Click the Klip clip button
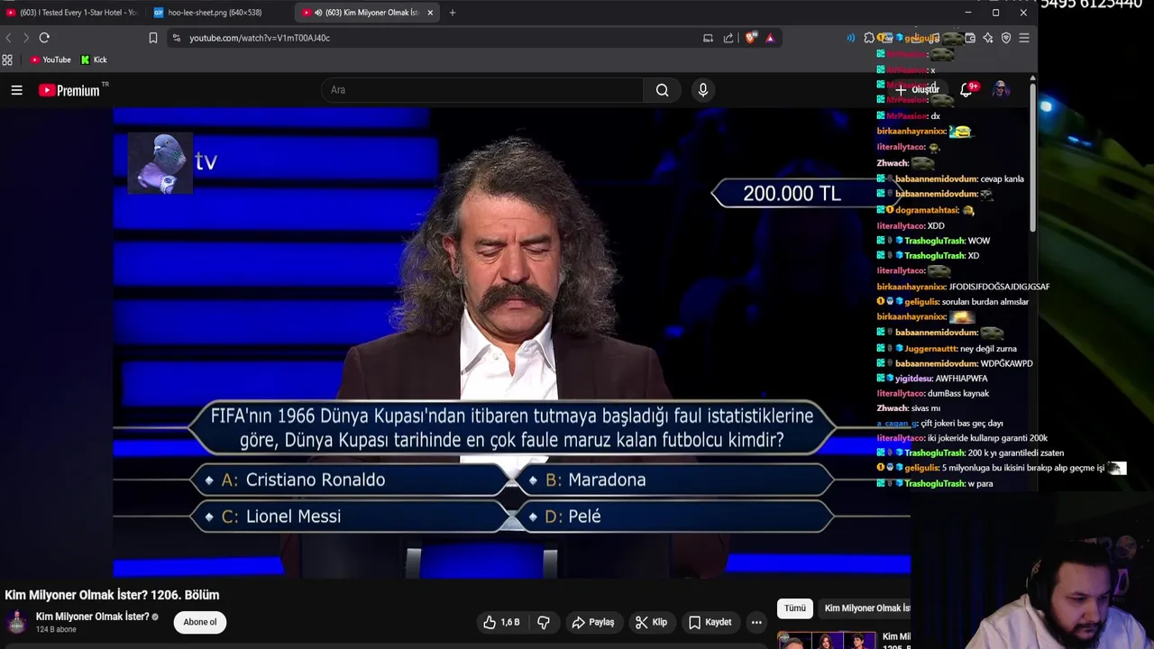Image resolution: width=1154 pixels, height=649 pixels. (651, 622)
